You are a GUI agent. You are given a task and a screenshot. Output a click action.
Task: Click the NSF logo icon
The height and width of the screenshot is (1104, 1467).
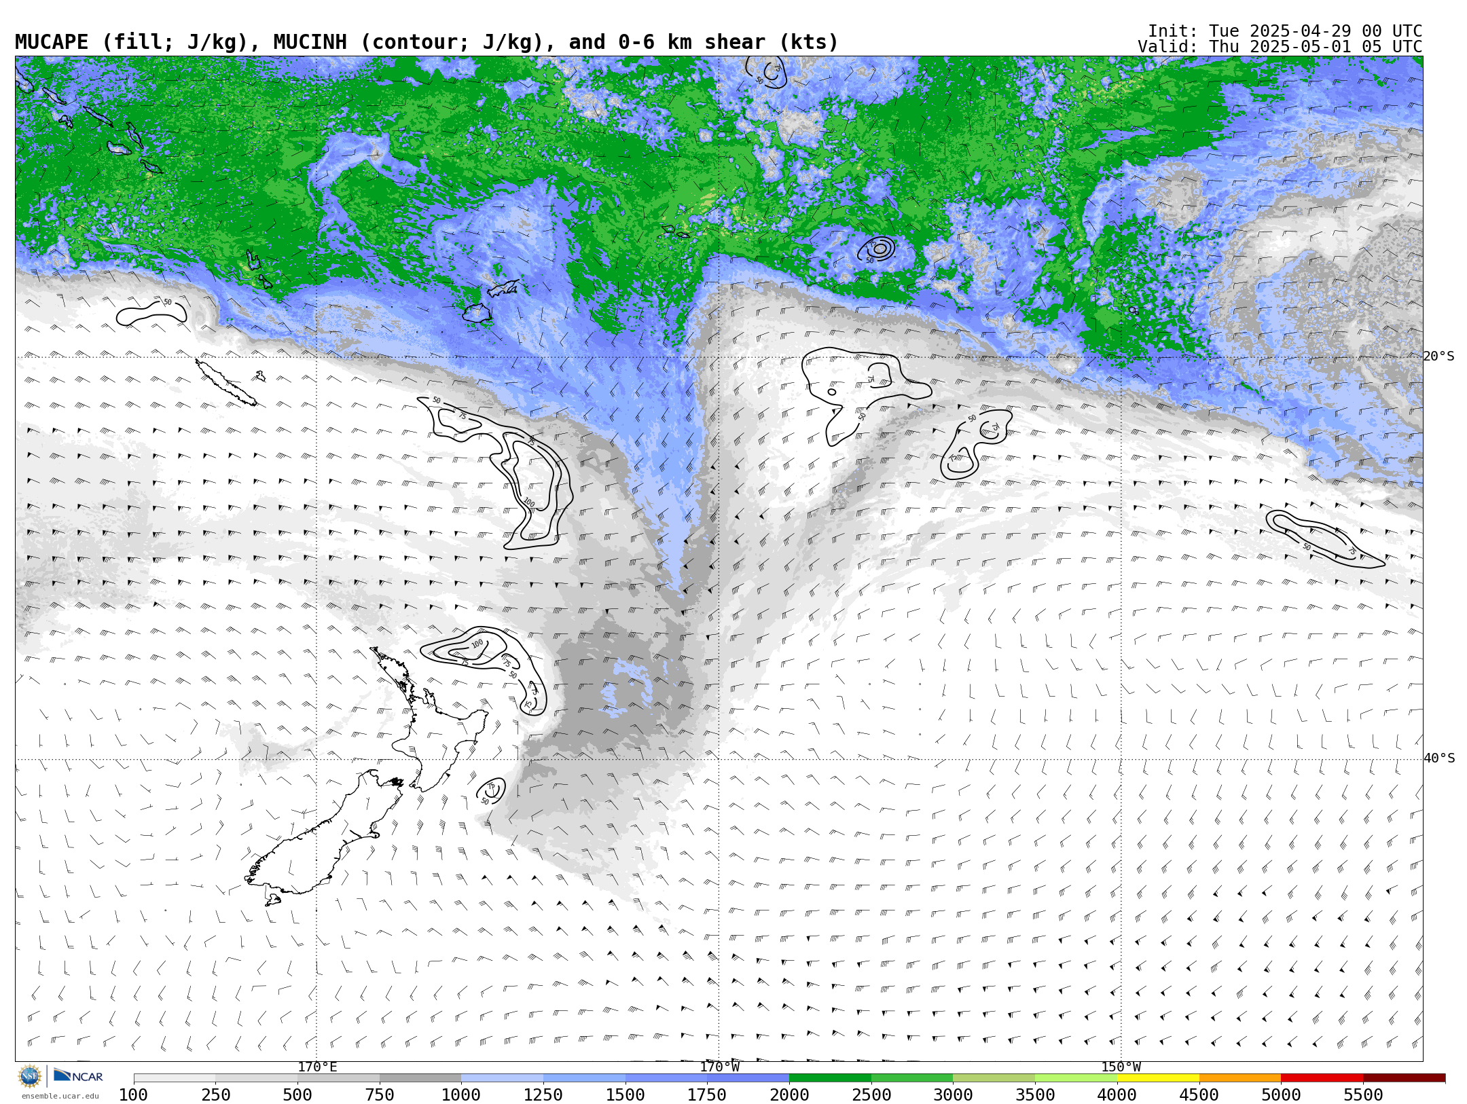tap(30, 1076)
